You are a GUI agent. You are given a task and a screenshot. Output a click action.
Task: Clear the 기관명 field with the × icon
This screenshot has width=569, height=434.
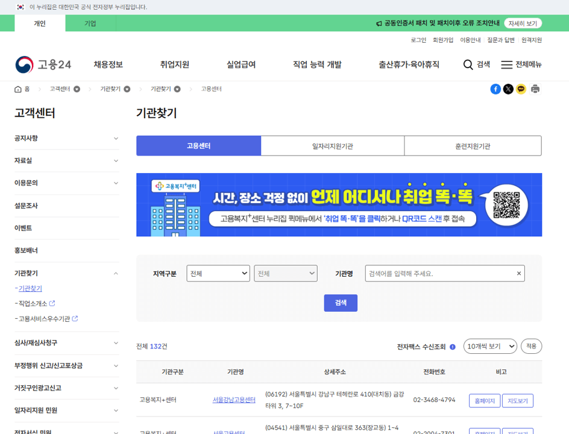518,273
